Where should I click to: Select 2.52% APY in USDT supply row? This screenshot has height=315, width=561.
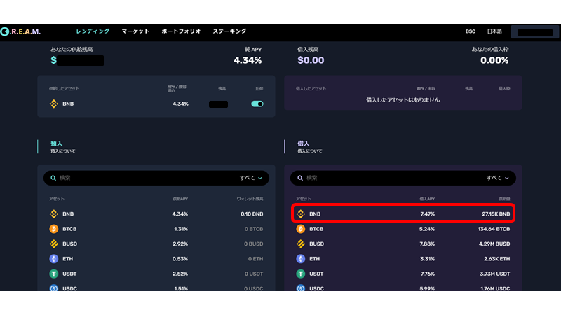tap(180, 274)
